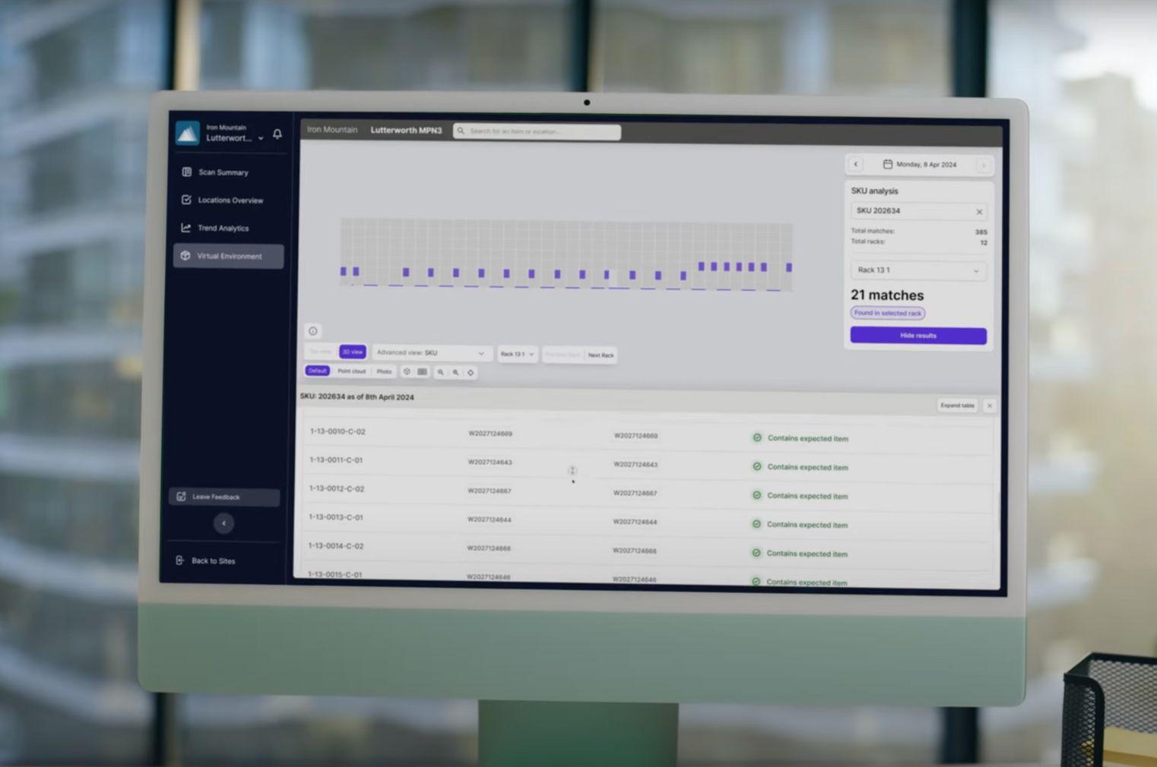Click the search magnifier icon
This screenshot has height=767, width=1157.
point(461,131)
